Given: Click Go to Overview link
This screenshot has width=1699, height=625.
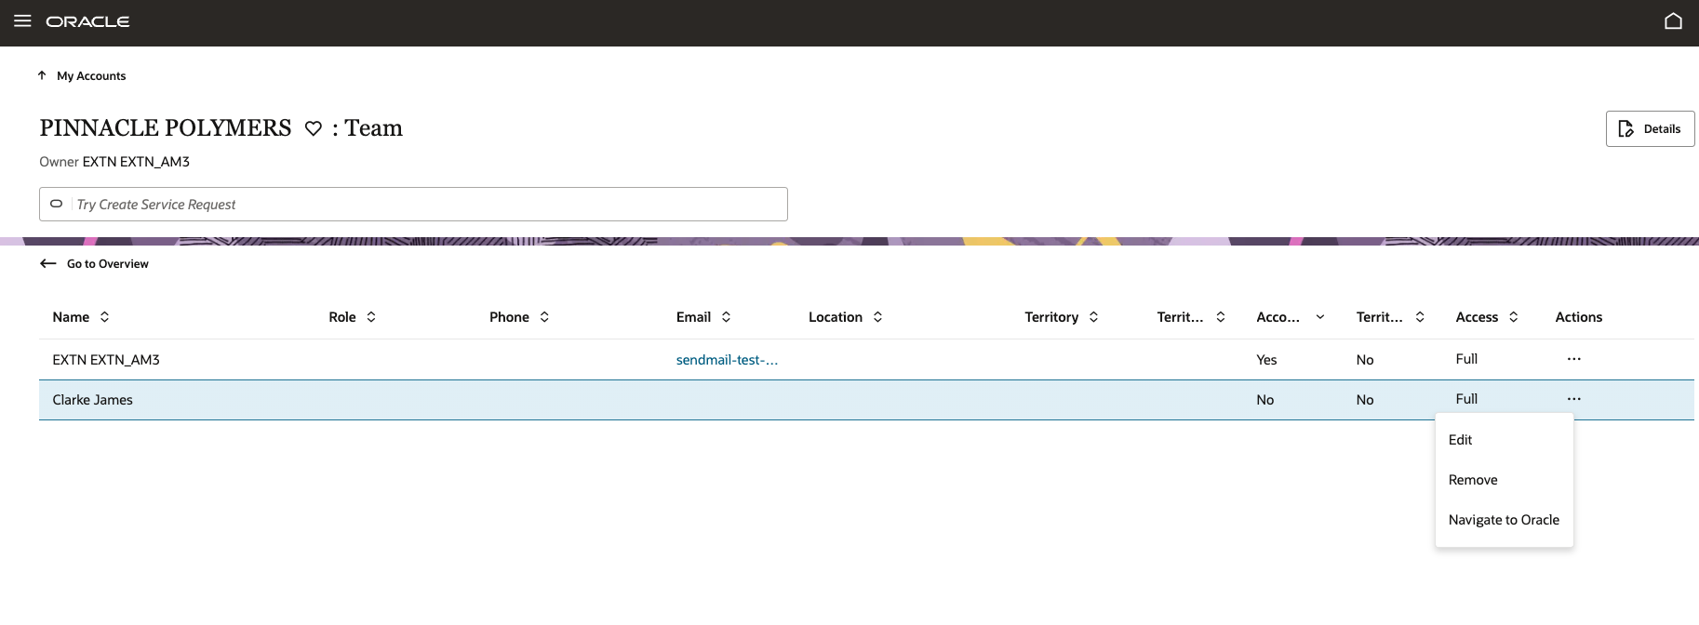Looking at the screenshot, I should 108,264.
